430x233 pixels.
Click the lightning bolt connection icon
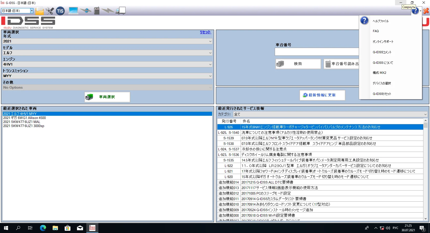108,11
